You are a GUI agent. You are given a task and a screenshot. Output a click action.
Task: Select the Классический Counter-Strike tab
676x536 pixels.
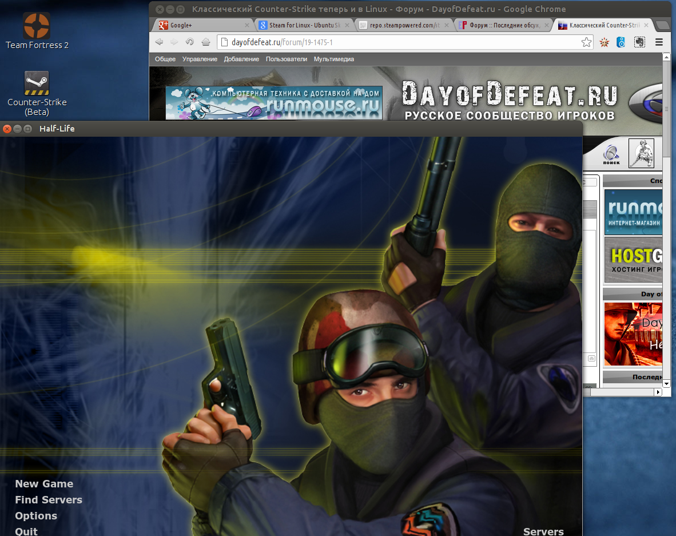(x=603, y=25)
